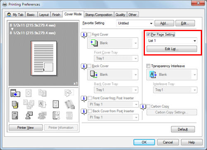Click the grayed scroll-shaped icon at the grid end
Image resolution: width=207 pixels, height=150 pixels.
[x=69, y=116]
